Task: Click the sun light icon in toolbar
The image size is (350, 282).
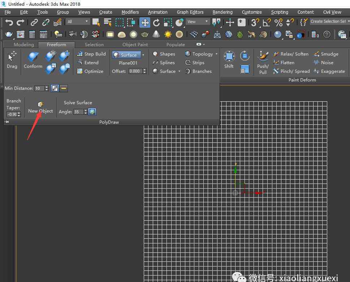Action: pos(168,34)
